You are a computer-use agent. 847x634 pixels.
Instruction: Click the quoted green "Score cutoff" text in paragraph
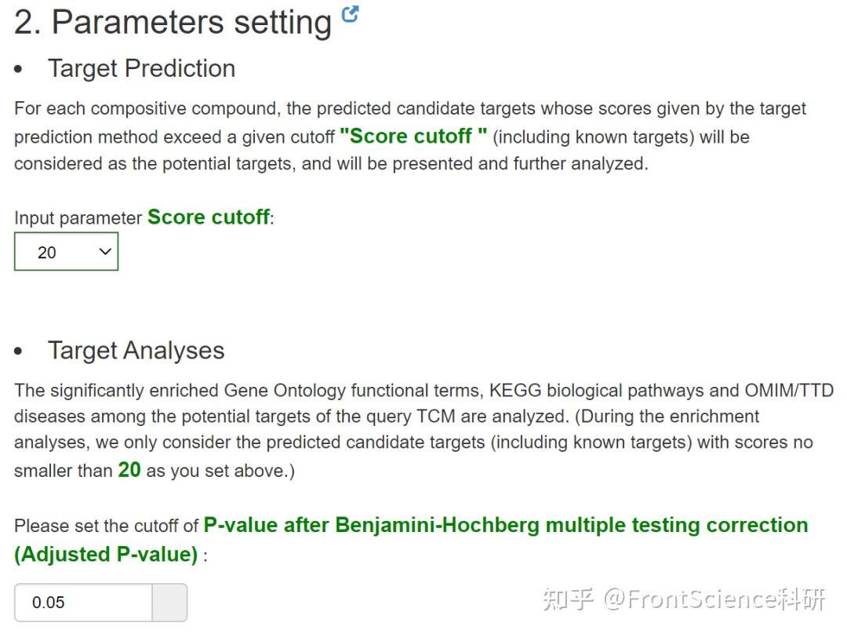coord(413,136)
